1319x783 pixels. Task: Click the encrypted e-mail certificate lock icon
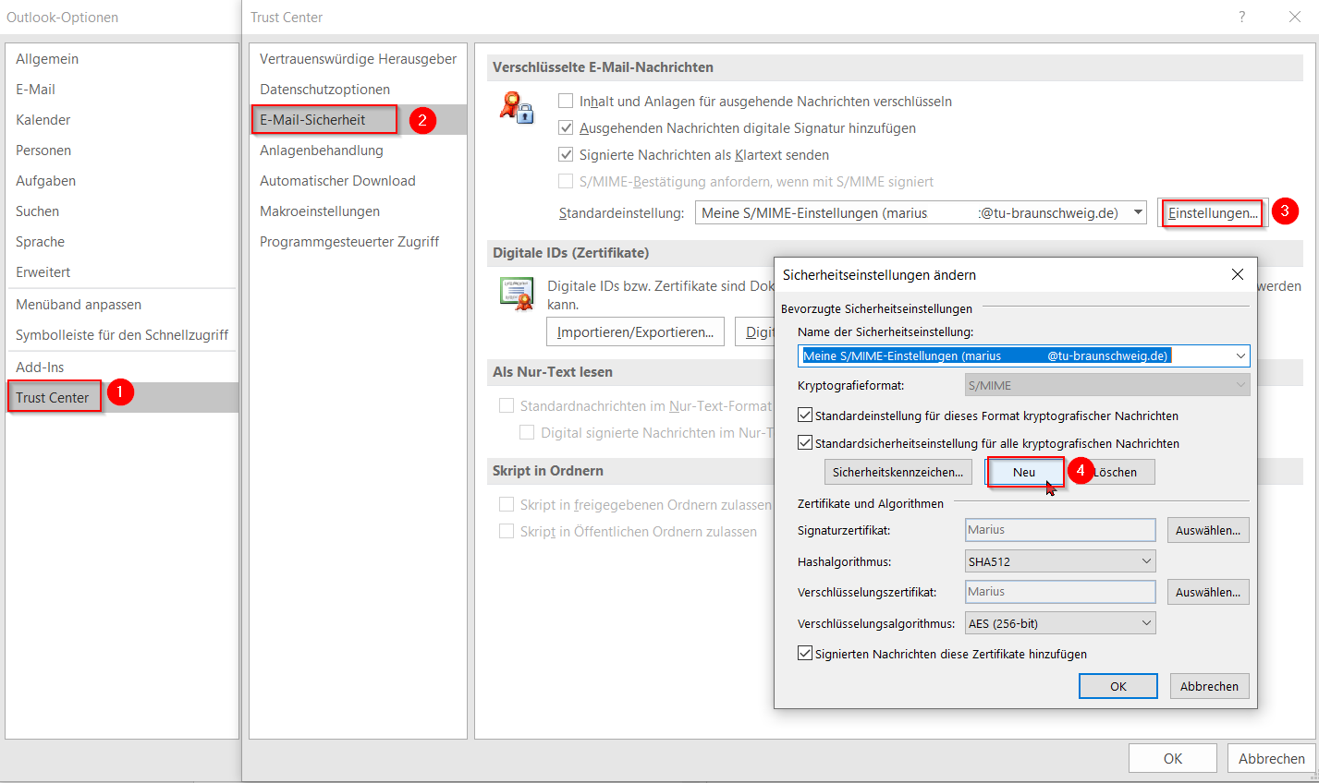(517, 107)
